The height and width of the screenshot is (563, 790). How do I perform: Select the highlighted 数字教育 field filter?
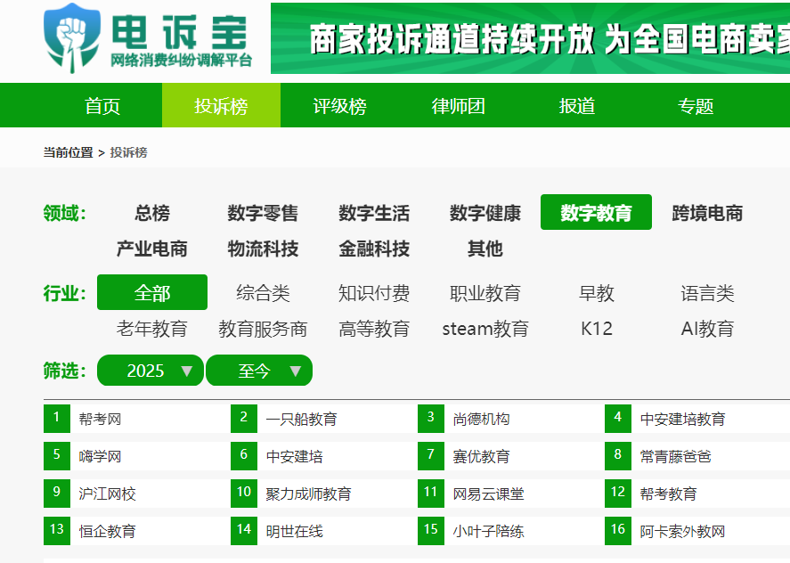tap(596, 212)
